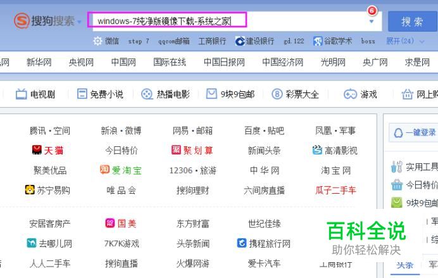The height and width of the screenshot is (278, 438).
Task: Open 淘宝网 link
Action: pyautogui.click(x=335, y=170)
